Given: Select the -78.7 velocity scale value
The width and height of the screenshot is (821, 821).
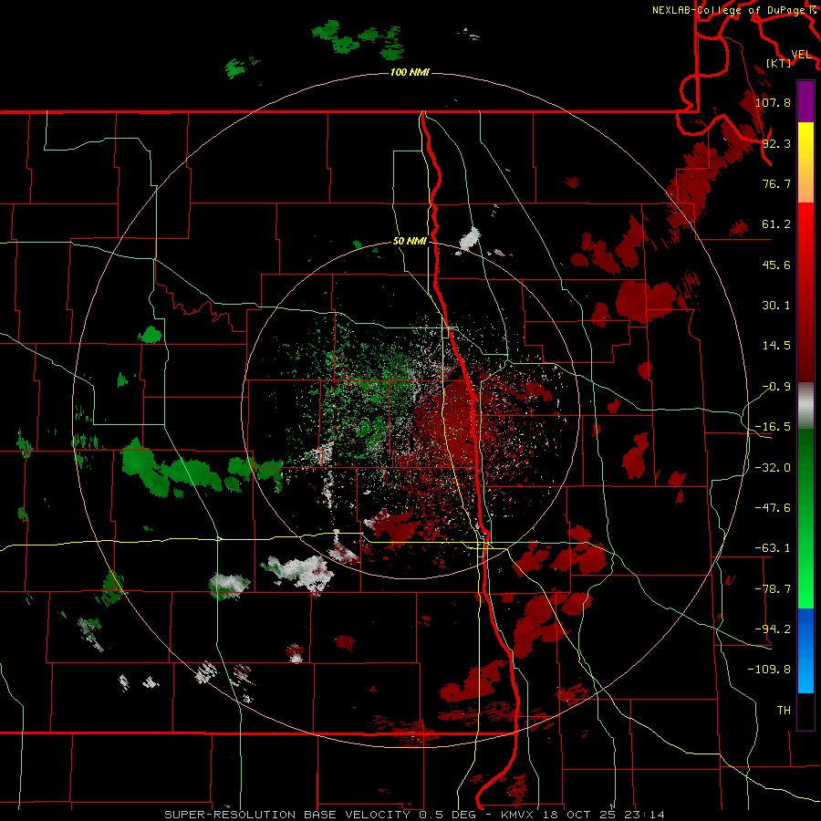Looking at the screenshot, I should click(773, 589).
